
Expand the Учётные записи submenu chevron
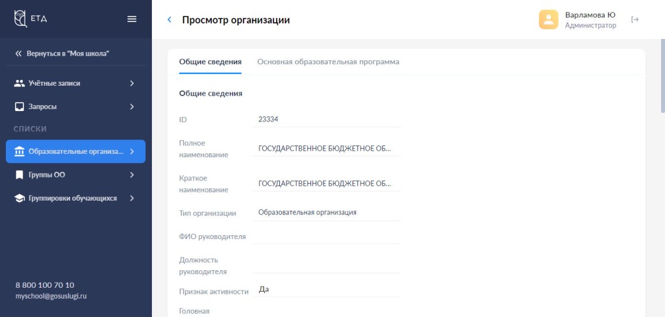coord(132,83)
